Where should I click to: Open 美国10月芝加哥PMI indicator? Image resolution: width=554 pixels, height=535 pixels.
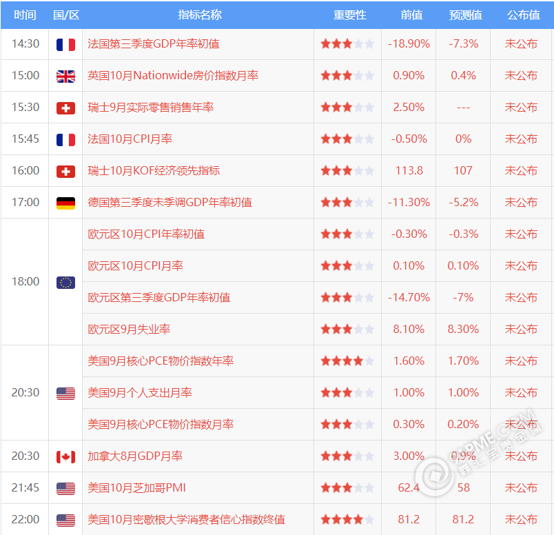click(136, 488)
